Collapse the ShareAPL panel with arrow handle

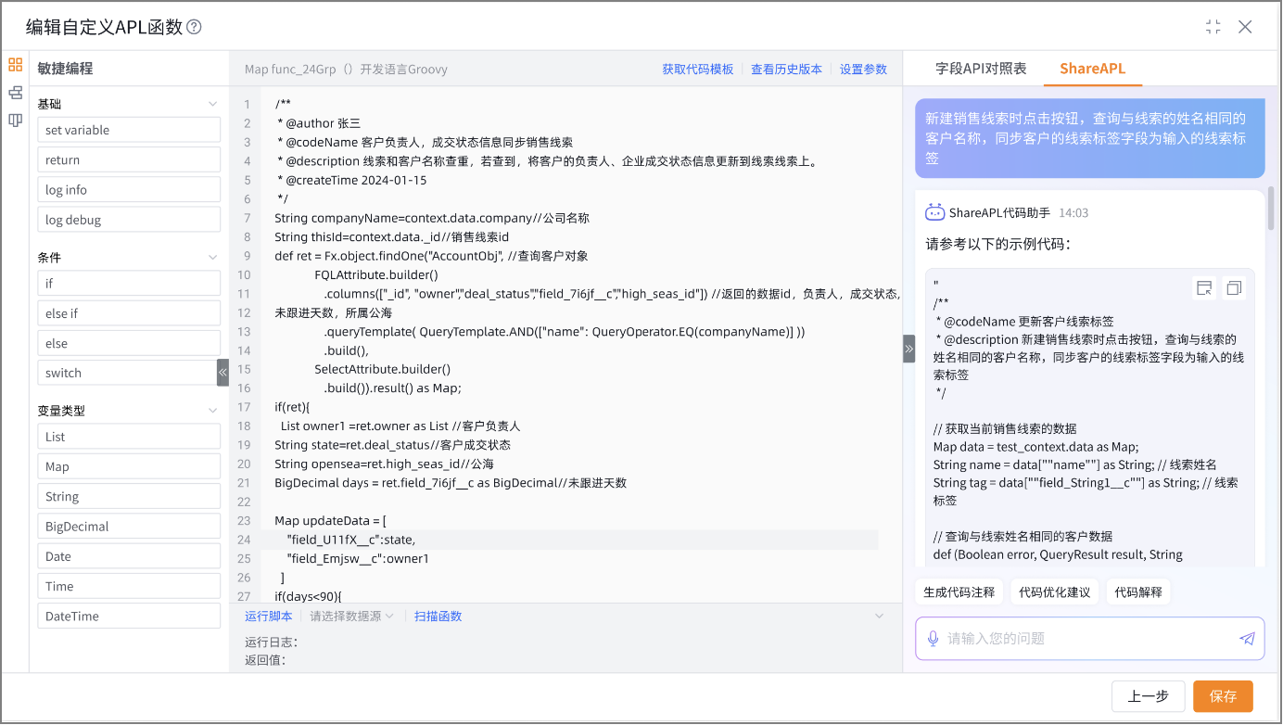click(x=908, y=349)
